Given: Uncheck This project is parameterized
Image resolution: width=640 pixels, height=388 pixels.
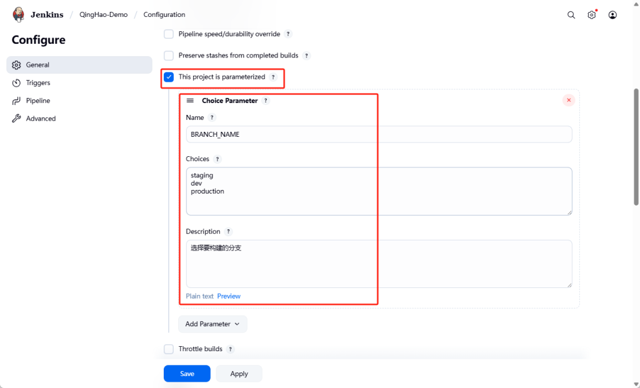Looking at the screenshot, I should pos(169,77).
